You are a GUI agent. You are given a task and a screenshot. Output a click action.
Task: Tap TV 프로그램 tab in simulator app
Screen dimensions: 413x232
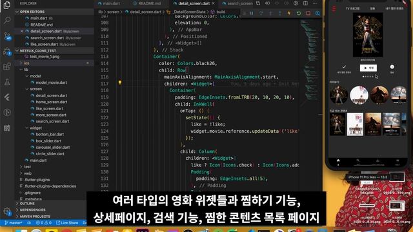pos(352,8)
